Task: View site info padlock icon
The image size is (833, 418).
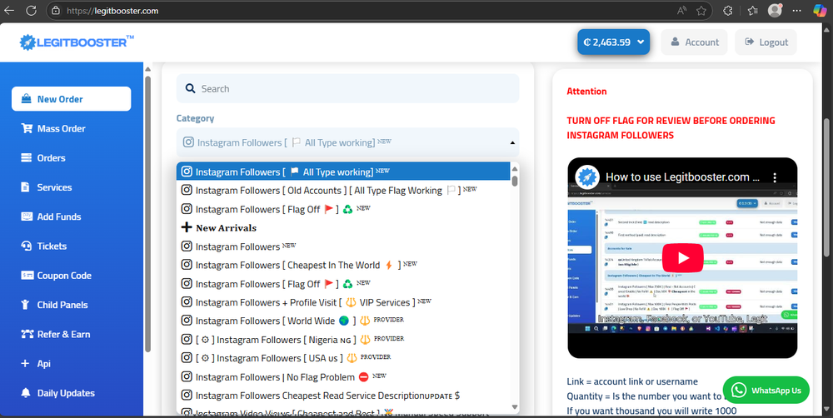Action: (x=56, y=11)
